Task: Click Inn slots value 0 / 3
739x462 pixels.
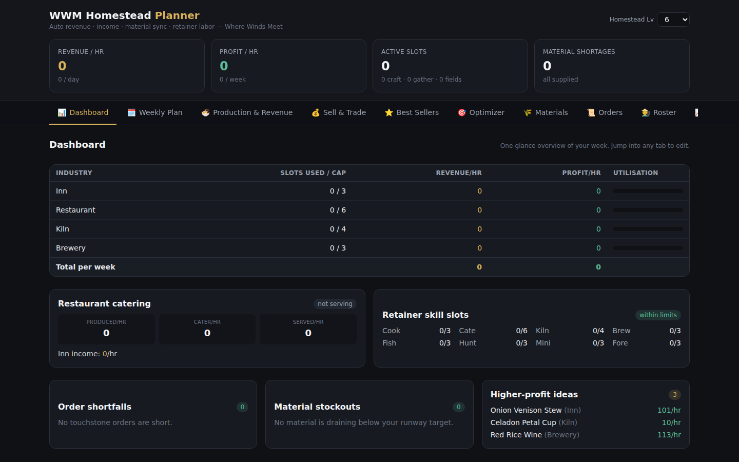Action: (338, 191)
